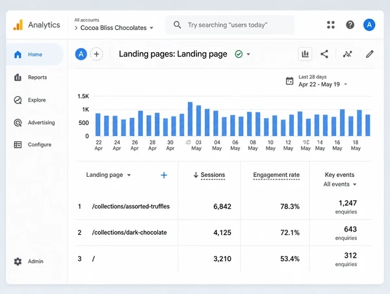
Task: Go to Home in sidebar
Action: [35, 54]
